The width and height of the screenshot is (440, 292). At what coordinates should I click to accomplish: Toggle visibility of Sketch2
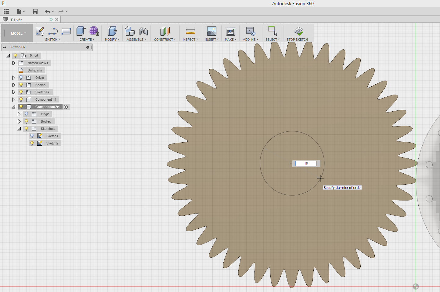click(x=32, y=143)
